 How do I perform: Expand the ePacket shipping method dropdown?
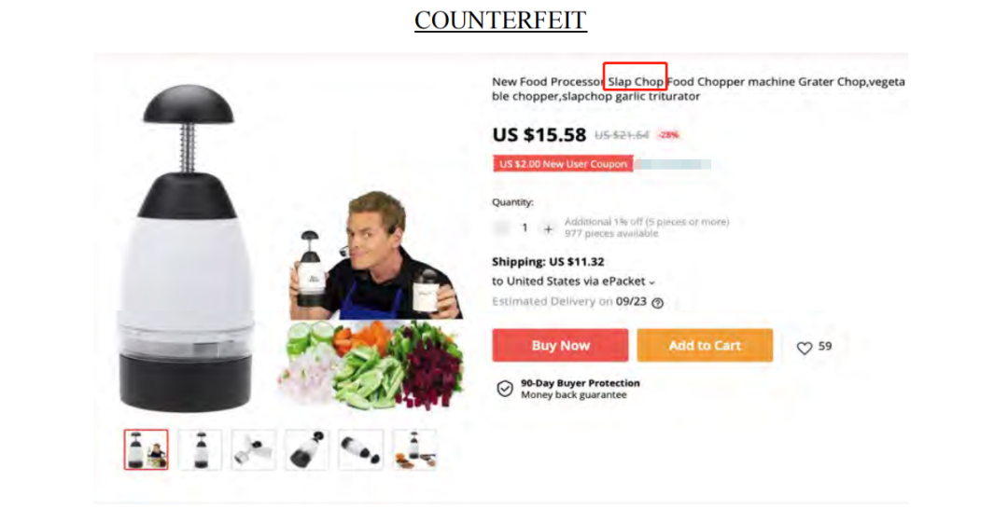(x=651, y=282)
